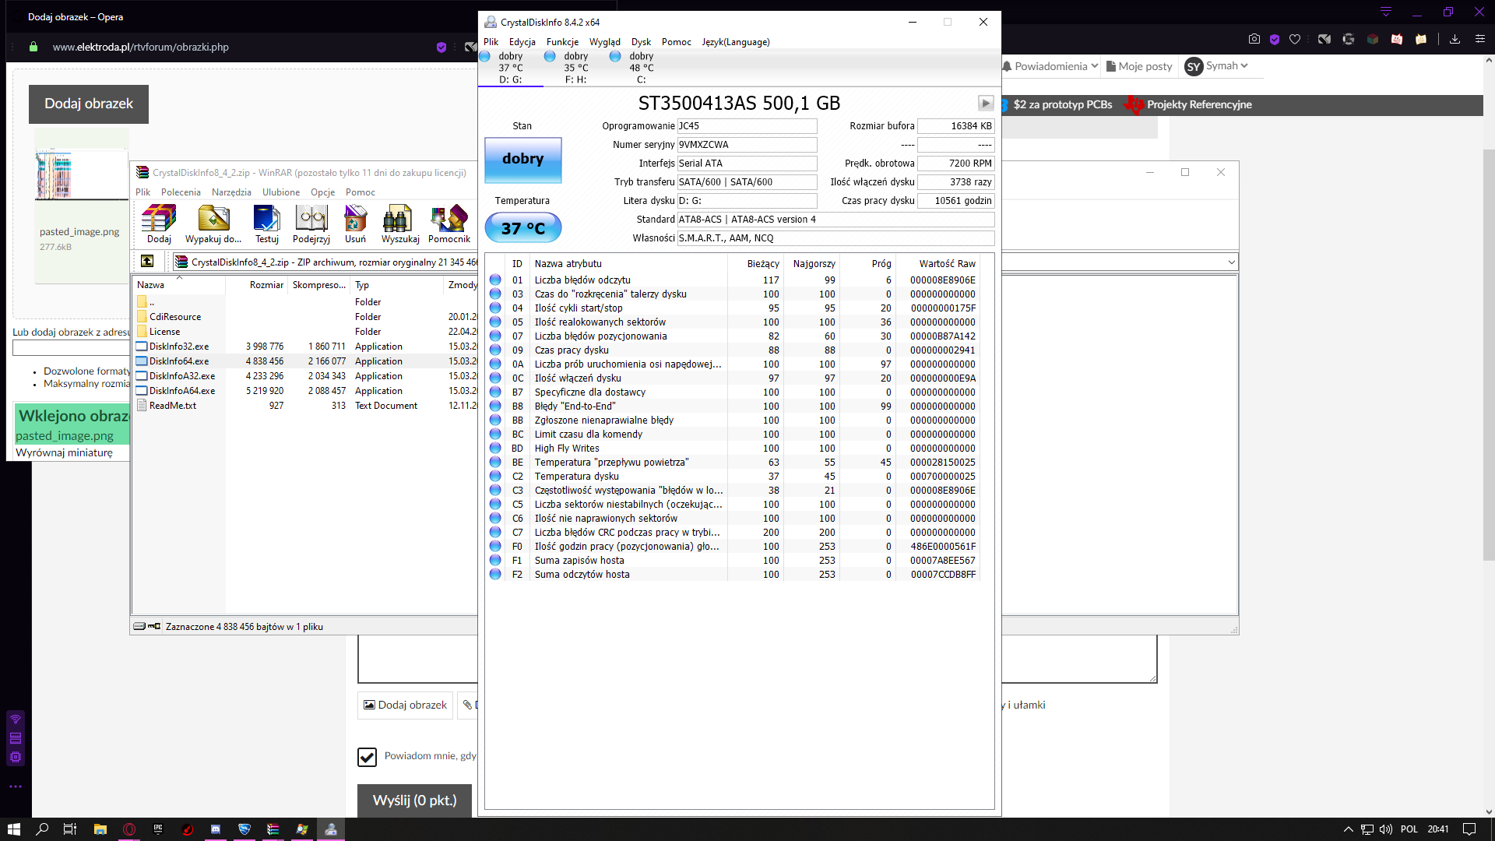Screen dimensions: 1495x841
Task: Open the Moje posty link
Action: (1139, 66)
